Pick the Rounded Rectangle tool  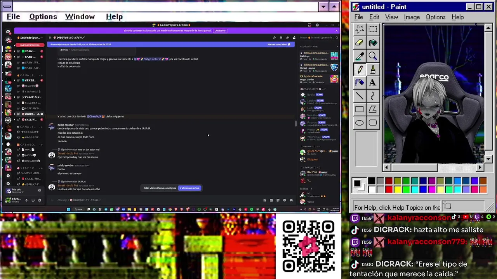click(x=372, y=123)
